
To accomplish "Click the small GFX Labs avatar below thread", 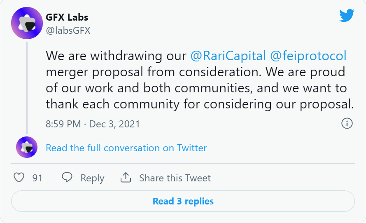I will (x=27, y=147).
